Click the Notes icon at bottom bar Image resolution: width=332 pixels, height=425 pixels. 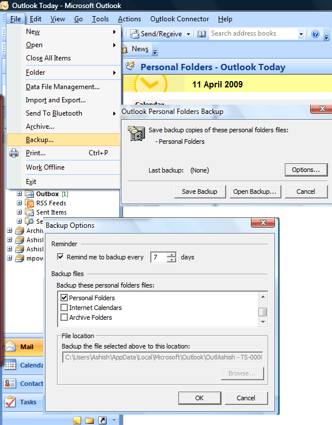[x=77, y=420]
